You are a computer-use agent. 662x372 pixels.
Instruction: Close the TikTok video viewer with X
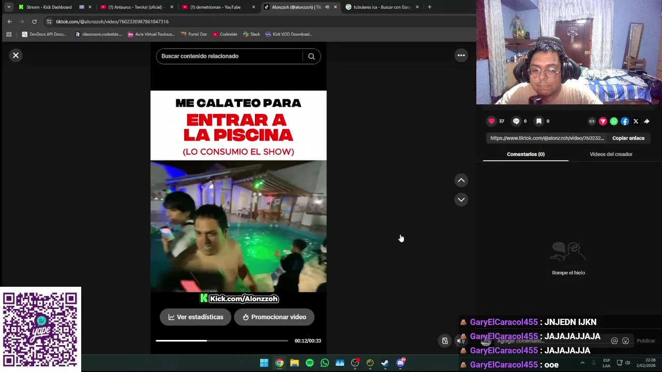16,55
